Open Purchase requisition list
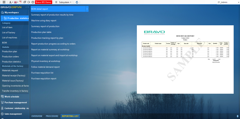The width and height of the screenshot is (240, 119). coord(42,73)
